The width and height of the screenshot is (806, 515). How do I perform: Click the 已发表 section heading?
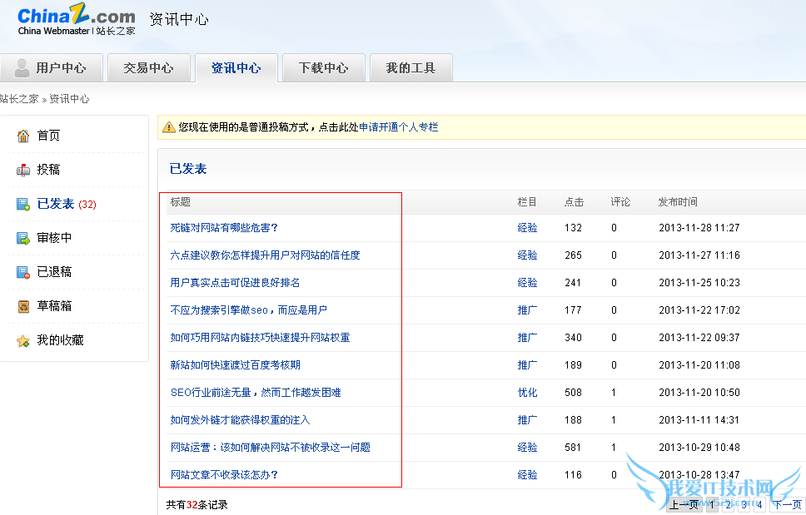(188, 169)
